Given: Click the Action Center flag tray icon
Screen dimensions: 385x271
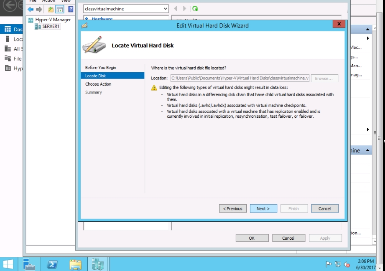Looking at the screenshot, I should point(328,264).
